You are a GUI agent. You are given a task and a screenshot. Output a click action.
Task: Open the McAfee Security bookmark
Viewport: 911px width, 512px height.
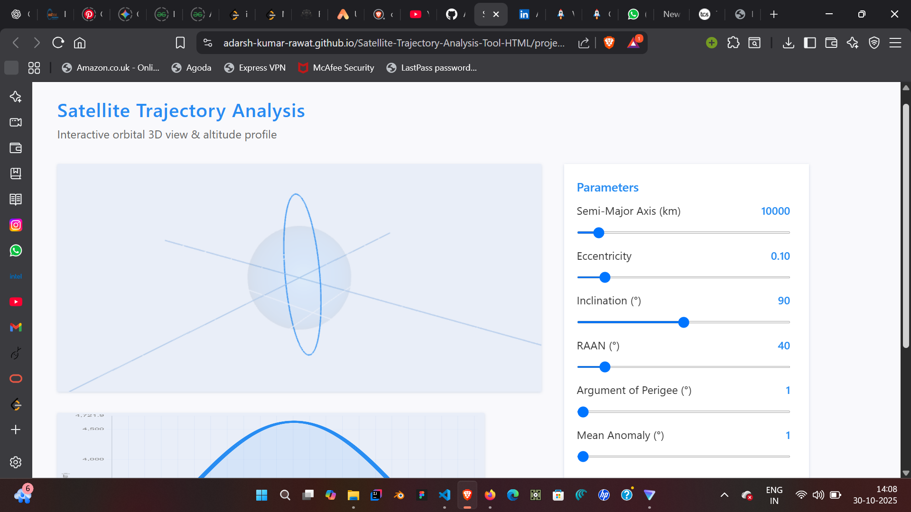click(336, 67)
